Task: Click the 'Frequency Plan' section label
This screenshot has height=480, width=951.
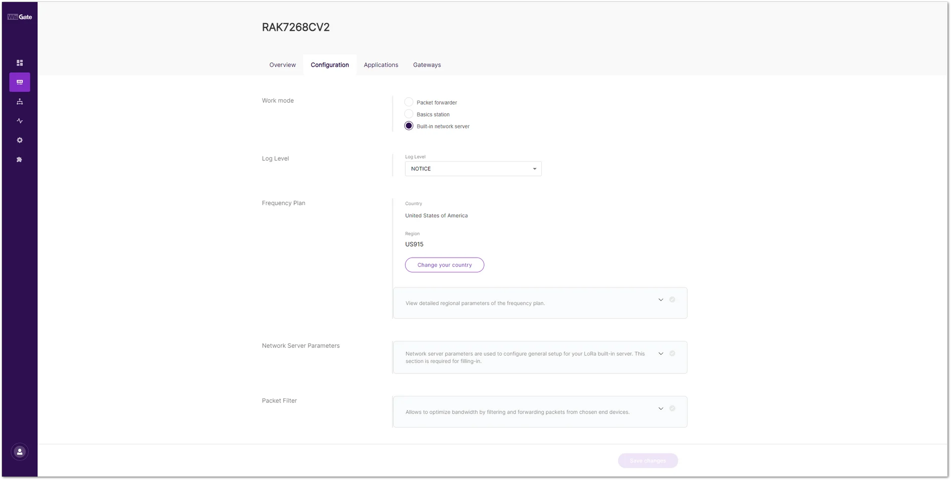Action: pyautogui.click(x=283, y=203)
